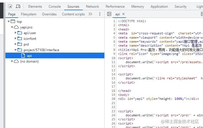Expand the api/user folder arrow
Image resolution: width=203 pixels, height=128 pixels.
click(x=15, y=33)
